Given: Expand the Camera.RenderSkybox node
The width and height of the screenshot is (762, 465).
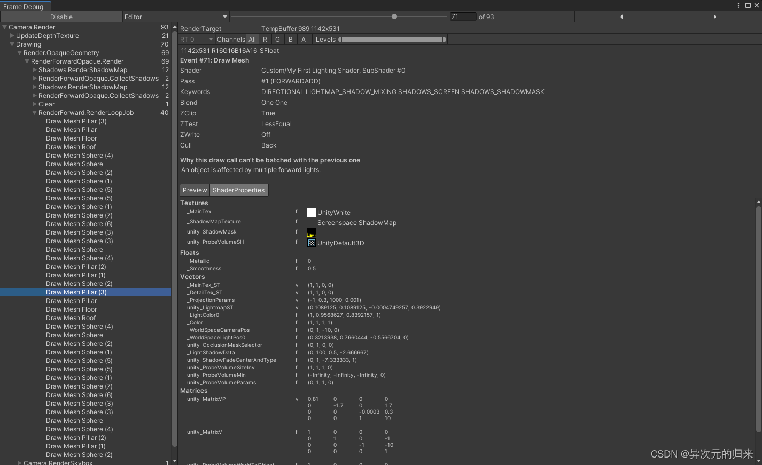Looking at the screenshot, I should pos(20,463).
